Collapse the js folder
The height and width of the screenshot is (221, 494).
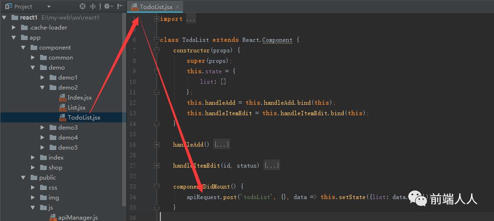(33, 208)
